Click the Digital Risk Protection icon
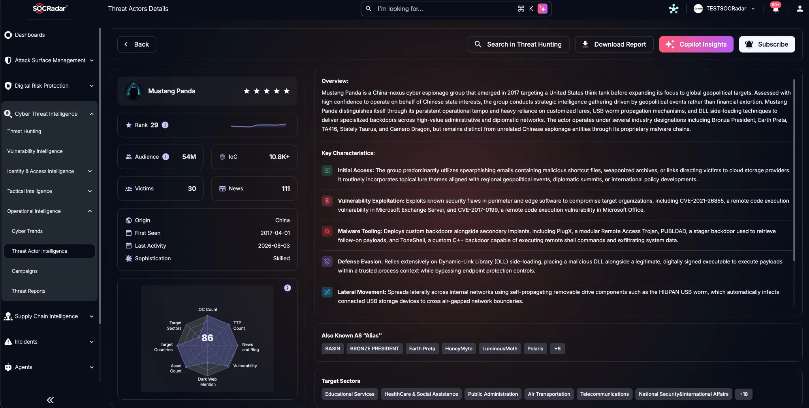The width and height of the screenshot is (809, 408). click(8, 86)
